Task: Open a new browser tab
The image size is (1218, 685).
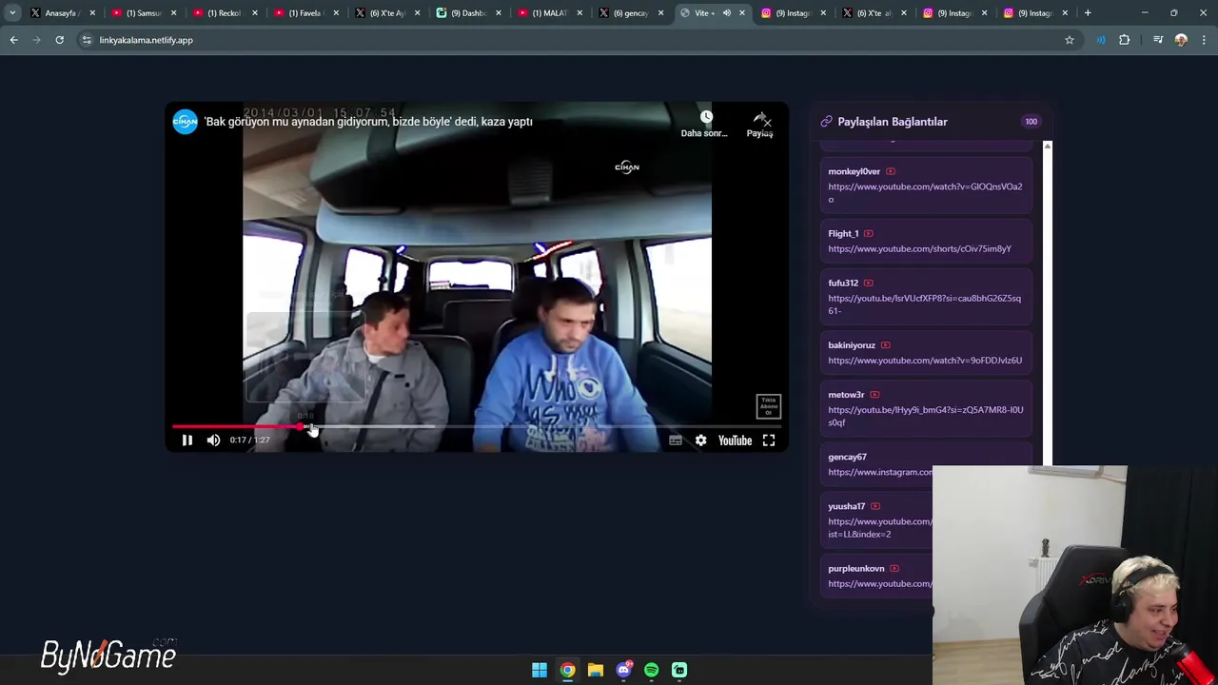Action: click(1088, 13)
